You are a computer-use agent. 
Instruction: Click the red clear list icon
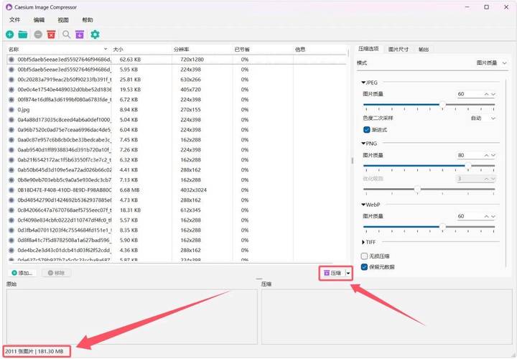(x=51, y=34)
